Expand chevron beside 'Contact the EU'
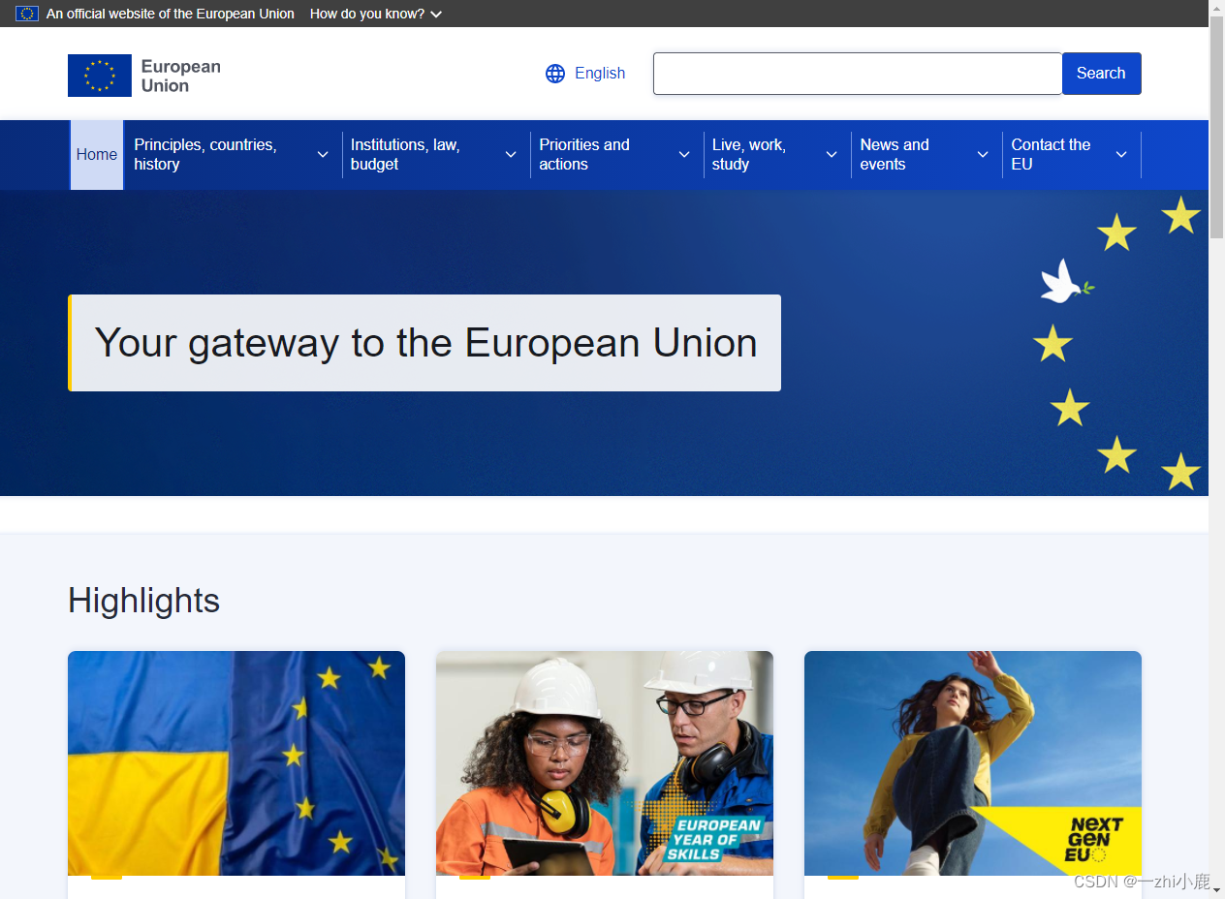This screenshot has width=1225, height=899. [x=1121, y=155]
